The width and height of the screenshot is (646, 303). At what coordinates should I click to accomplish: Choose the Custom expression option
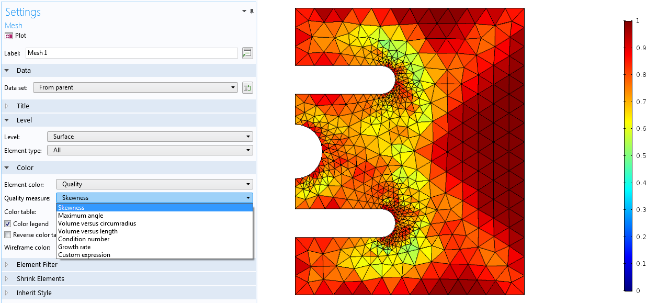pos(84,255)
